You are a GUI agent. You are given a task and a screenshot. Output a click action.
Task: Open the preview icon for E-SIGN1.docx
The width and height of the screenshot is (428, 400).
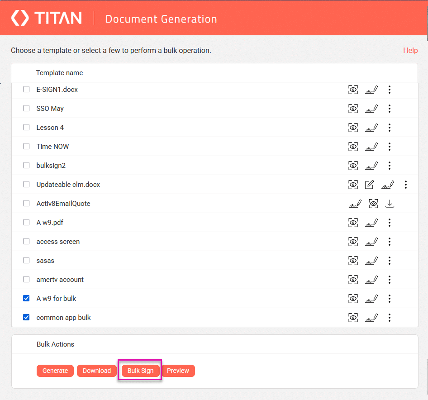click(353, 89)
